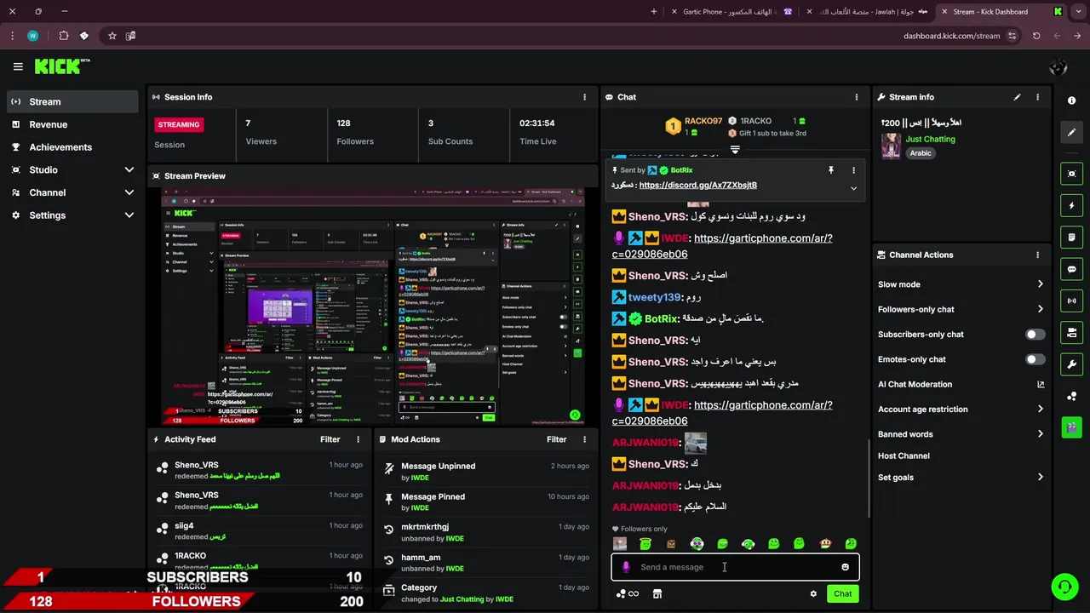Image resolution: width=1090 pixels, height=613 pixels.
Task: Reload the page with browser refresh
Action: (1036, 36)
